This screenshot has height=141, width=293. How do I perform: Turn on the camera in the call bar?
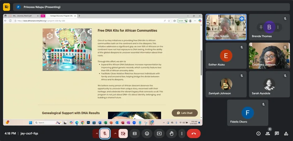pyautogui.click(x=123, y=134)
